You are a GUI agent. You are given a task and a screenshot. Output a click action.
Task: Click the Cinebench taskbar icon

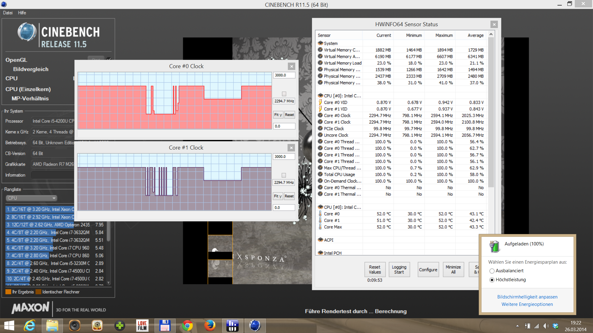click(255, 326)
